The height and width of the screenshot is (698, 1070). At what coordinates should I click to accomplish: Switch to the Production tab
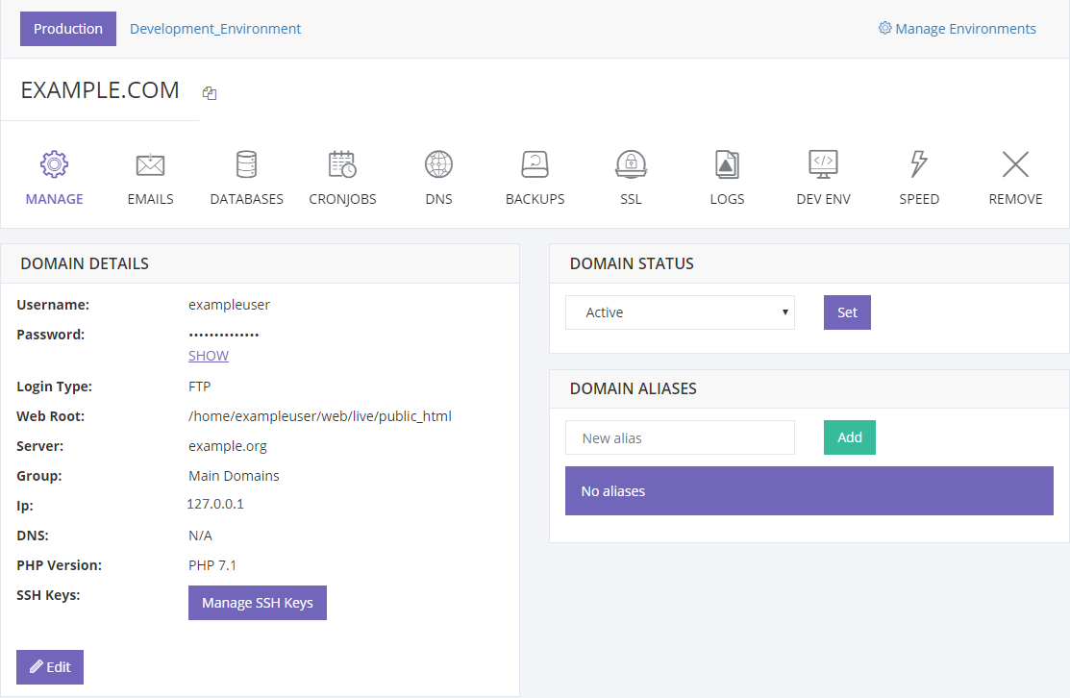[68, 29]
